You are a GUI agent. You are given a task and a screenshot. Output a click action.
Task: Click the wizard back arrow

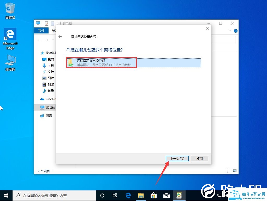[60, 37]
